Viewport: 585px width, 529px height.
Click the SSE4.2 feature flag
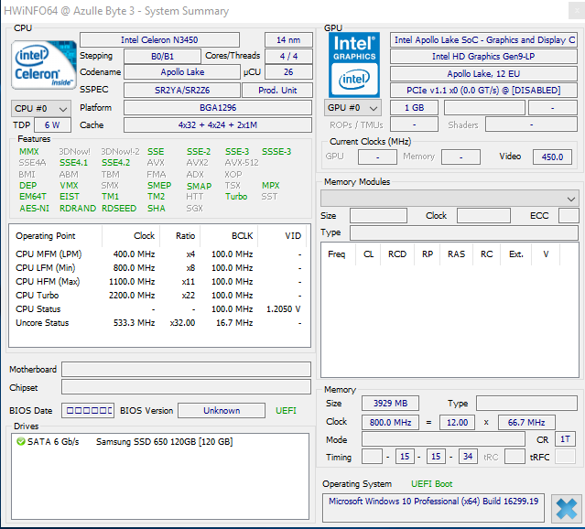[116, 163]
